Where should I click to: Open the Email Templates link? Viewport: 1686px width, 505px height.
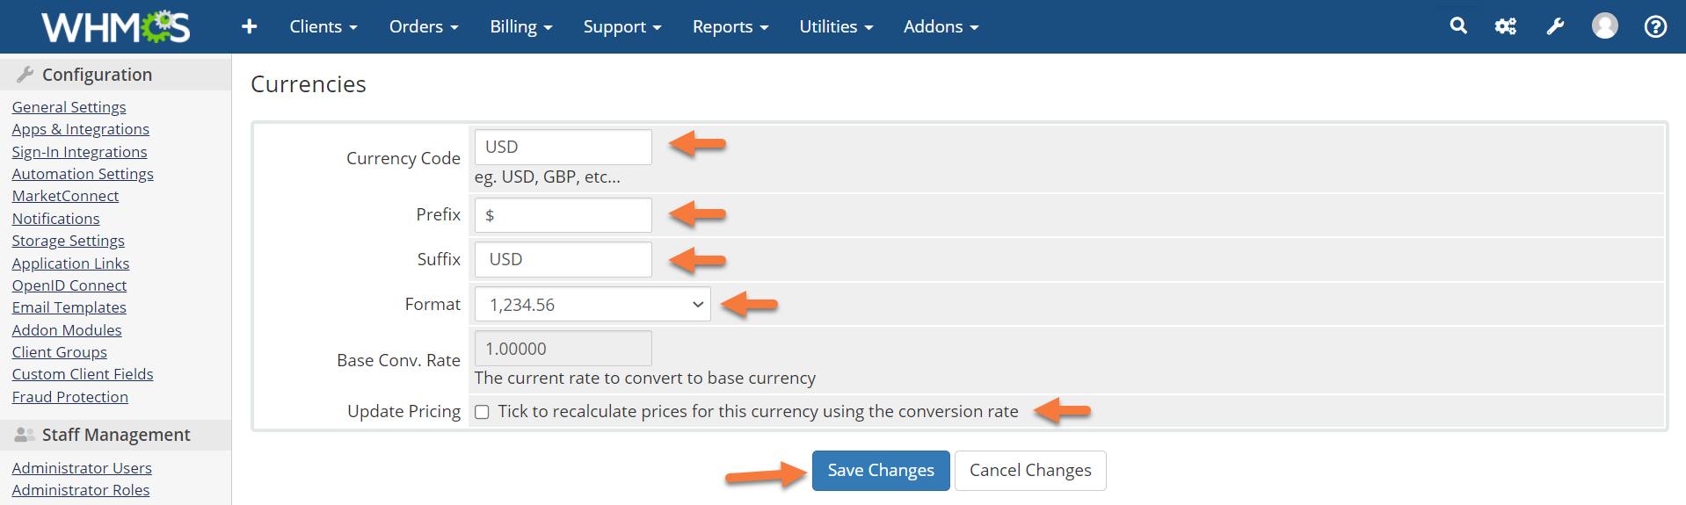click(69, 307)
